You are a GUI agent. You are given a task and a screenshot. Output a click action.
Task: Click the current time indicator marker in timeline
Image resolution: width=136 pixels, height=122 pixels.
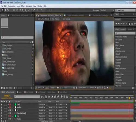click(129, 98)
